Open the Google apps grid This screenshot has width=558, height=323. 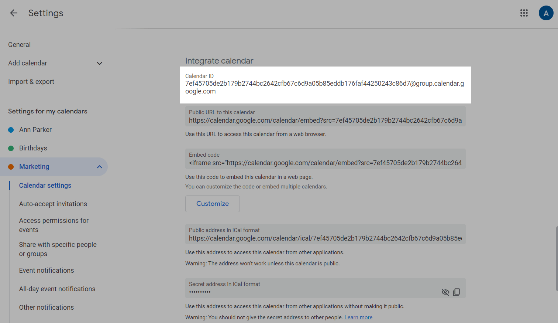pyautogui.click(x=524, y=13)
